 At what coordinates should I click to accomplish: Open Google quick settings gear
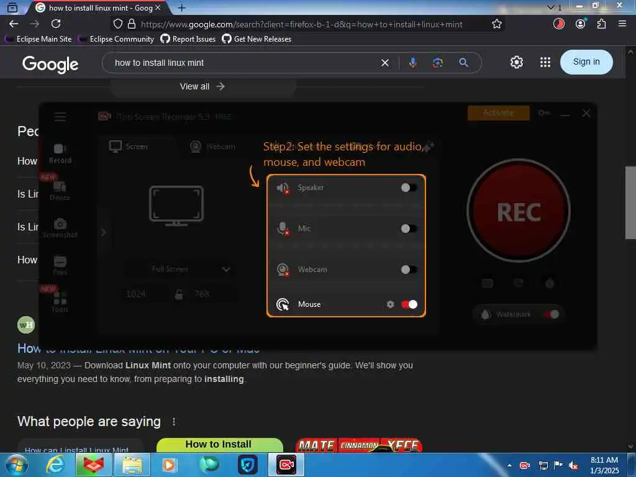click(x=516, y=62)
